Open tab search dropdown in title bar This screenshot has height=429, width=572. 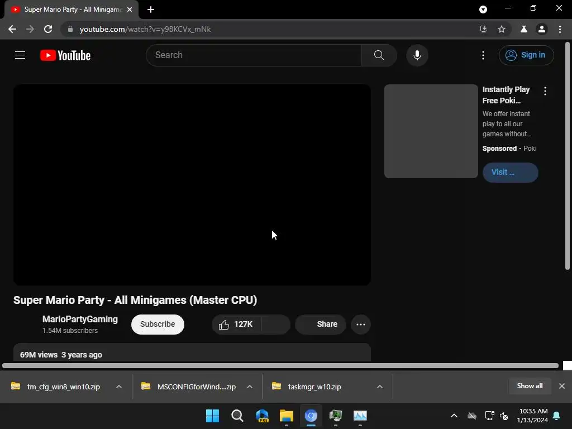(x=483, y=9)
